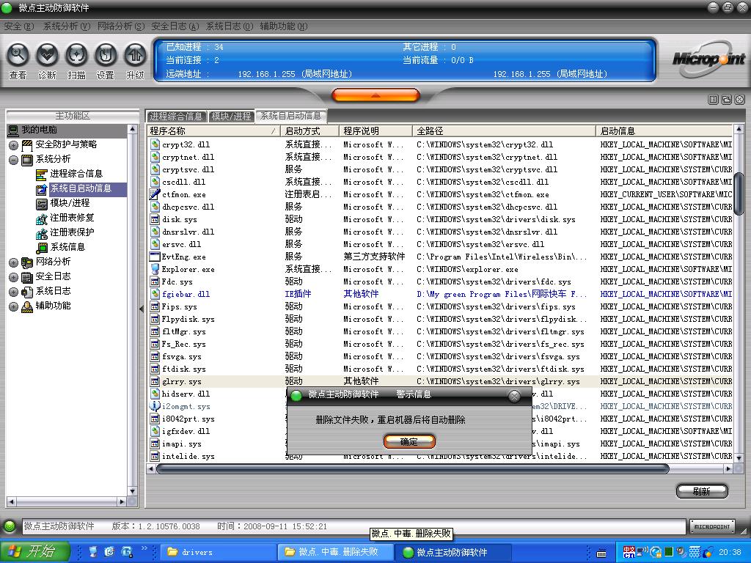Select 我的电脑 in the tree
This screenshot has width=751, height=563.
pos(39,130)
